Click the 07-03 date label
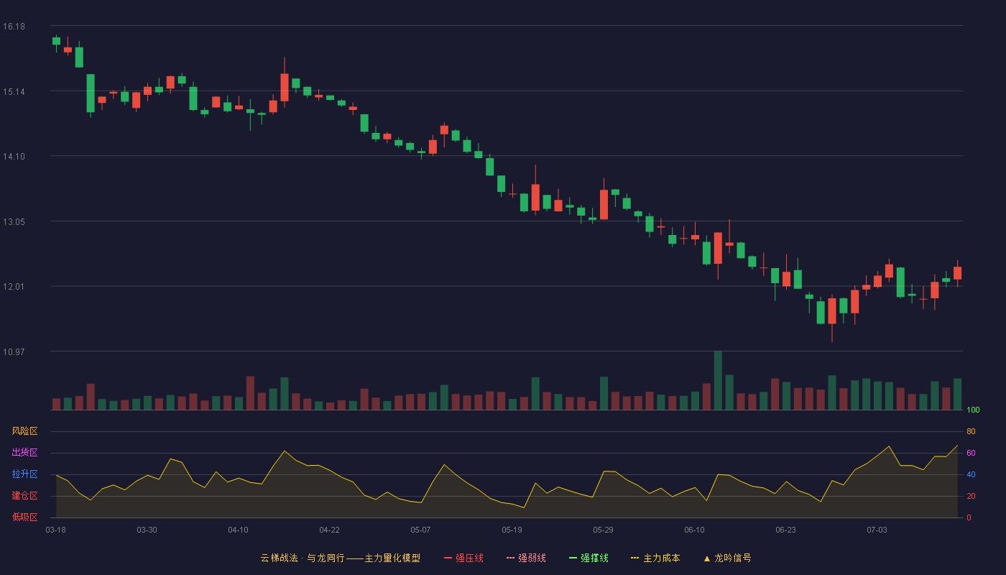1006x575 pixels. 877,530
